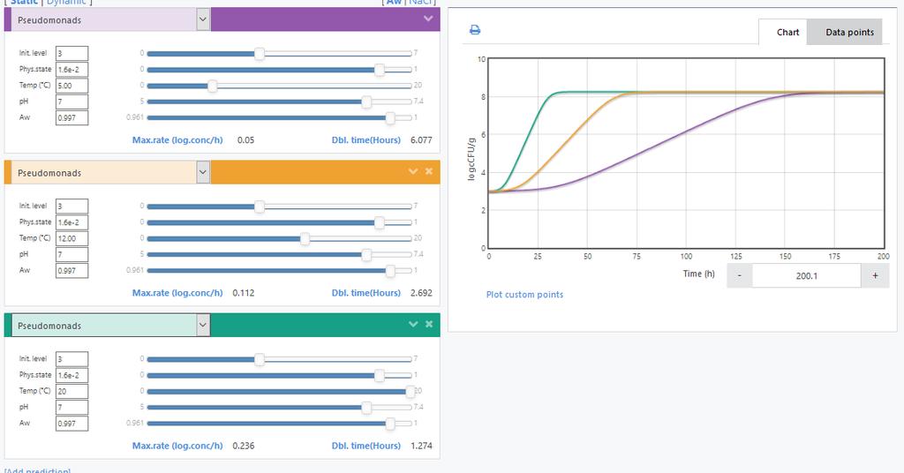Screen dimensions: 904x473
Task: Remove the orange Pseudomonads prediction
Action: (429, 171)
